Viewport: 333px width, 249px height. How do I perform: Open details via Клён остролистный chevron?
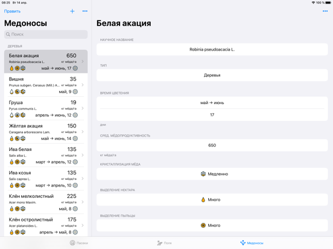click(83, 226)
